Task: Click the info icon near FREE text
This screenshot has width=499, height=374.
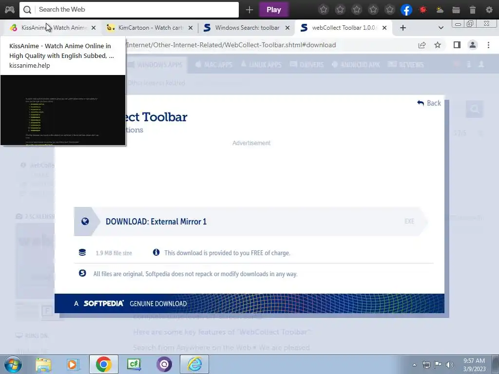Action: click(156, 253)
